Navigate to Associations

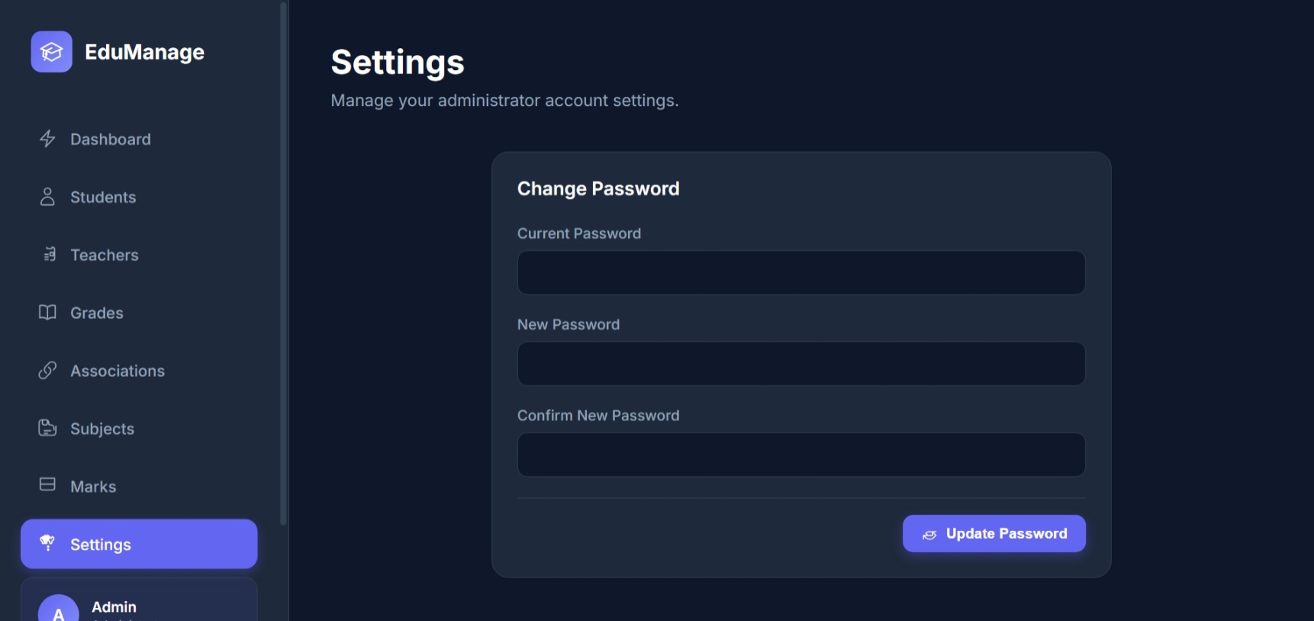pos(118,372)
